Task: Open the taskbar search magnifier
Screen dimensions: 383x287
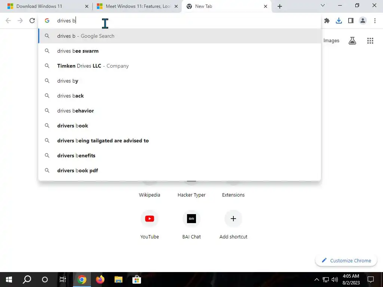Action: pyautogui.click(x=27, y=280)
